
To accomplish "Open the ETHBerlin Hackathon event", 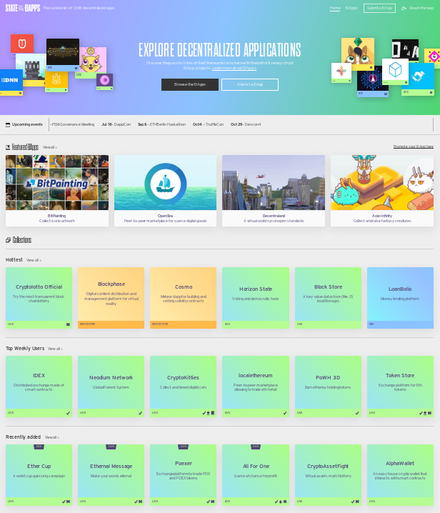I will point(161,124).
